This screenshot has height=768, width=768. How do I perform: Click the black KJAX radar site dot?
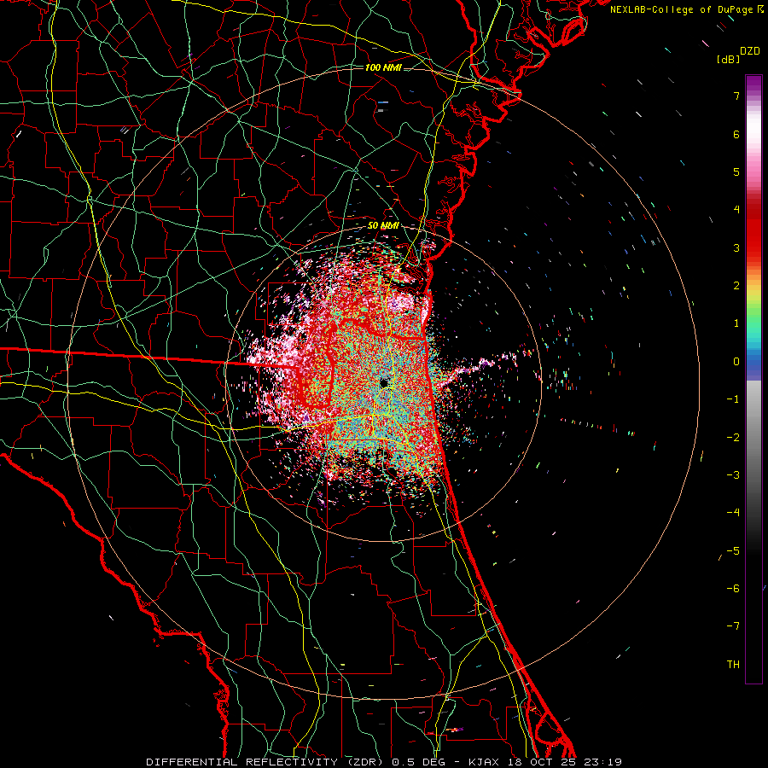click(x=384, y=383)
